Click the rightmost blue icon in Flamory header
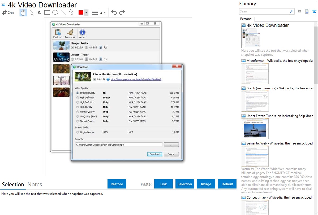 point(314,11)
